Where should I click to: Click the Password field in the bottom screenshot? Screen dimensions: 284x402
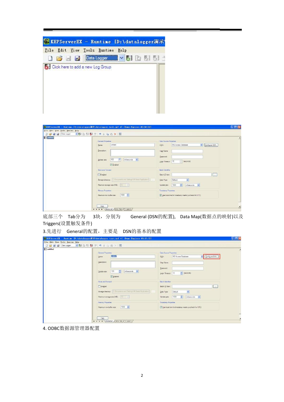click(188, 268)
